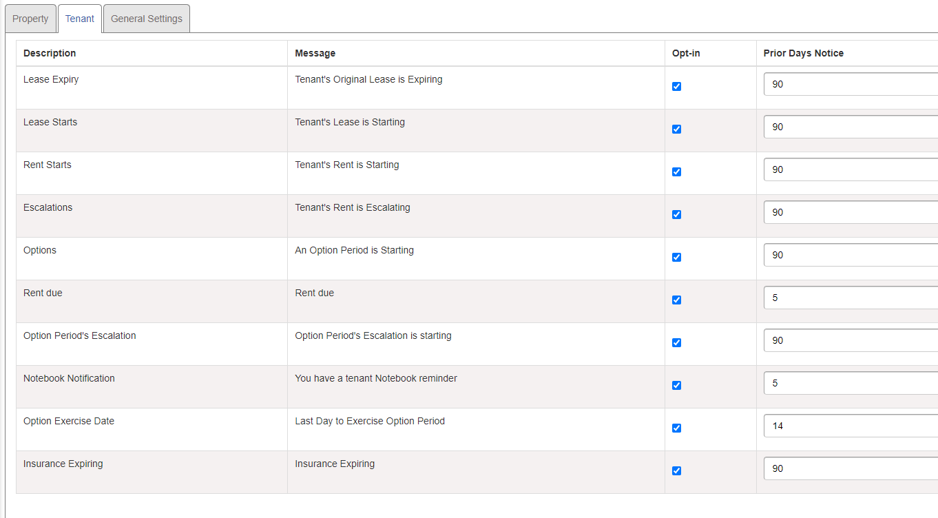Edit Insurance Expiring prior days notice field
This screenshot has width=938, height=518.
pos(851,468)
